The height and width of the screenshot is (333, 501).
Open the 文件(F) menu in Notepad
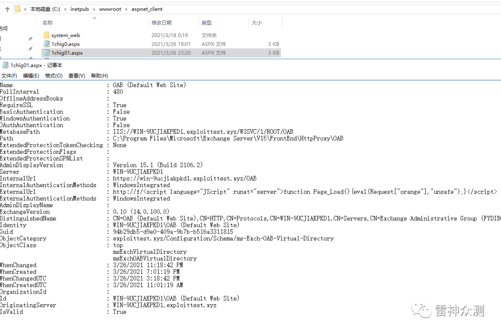[9, 75]
